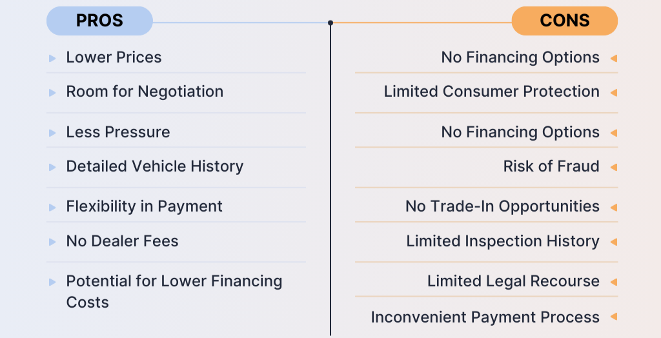Screen dimensions: 661x338
Task: Click the orange arrow beside Risk of Fraud
Action: tap(614, 167)
